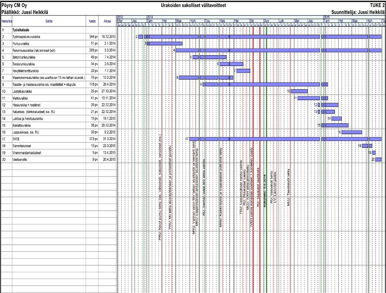The image size is (386, 293).
Task: Click the Vastaanotto Gantt bar
Action: pyautogui.click(x=378, y=159)
